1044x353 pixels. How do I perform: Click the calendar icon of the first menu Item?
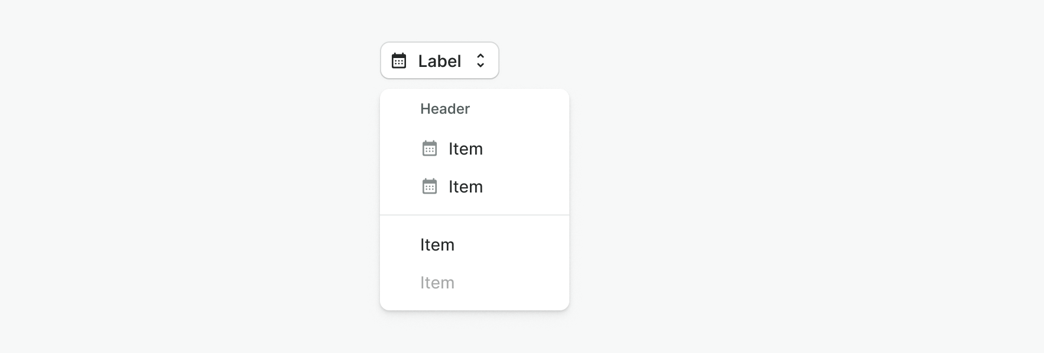pos(430,149)
